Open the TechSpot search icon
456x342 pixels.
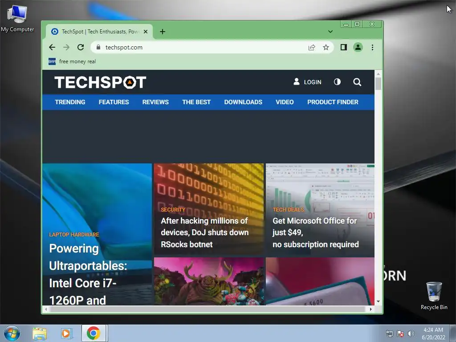[358, 82]
